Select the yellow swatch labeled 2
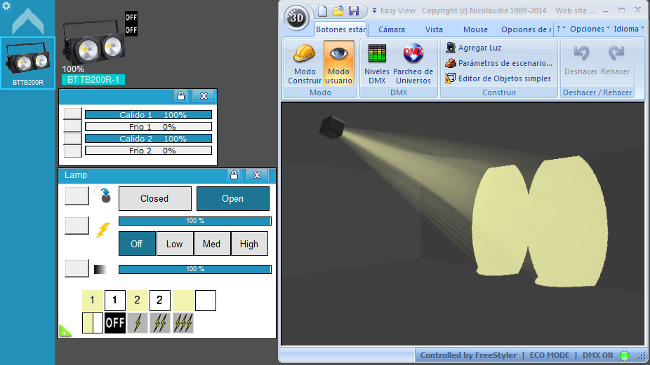650x365 pixels. pyautogui.click(x=137, y=301)
